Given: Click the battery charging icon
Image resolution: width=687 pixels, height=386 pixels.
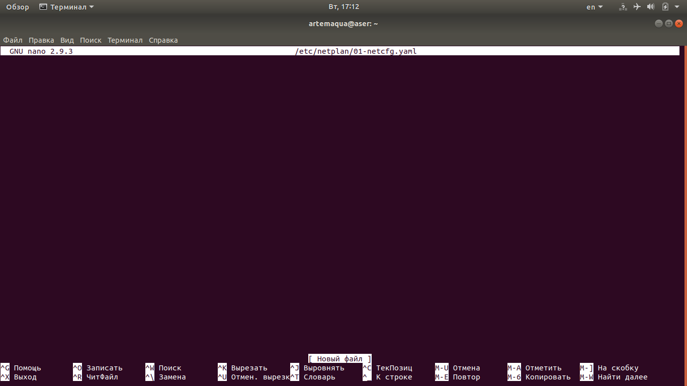Looking at the screenshot, I should tap(665, 7).
